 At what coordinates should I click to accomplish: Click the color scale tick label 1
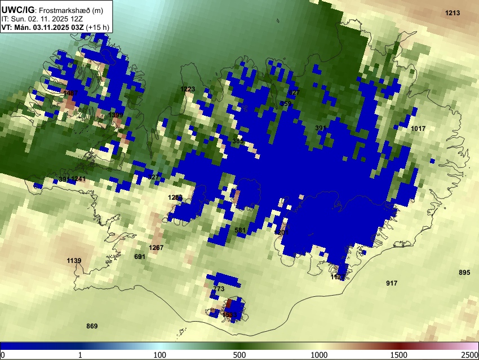point(80,355)
